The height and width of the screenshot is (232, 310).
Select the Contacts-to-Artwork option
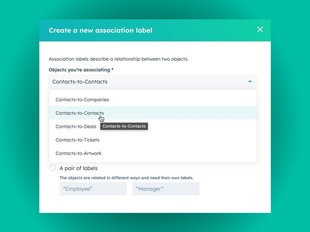tap(78, 153)
